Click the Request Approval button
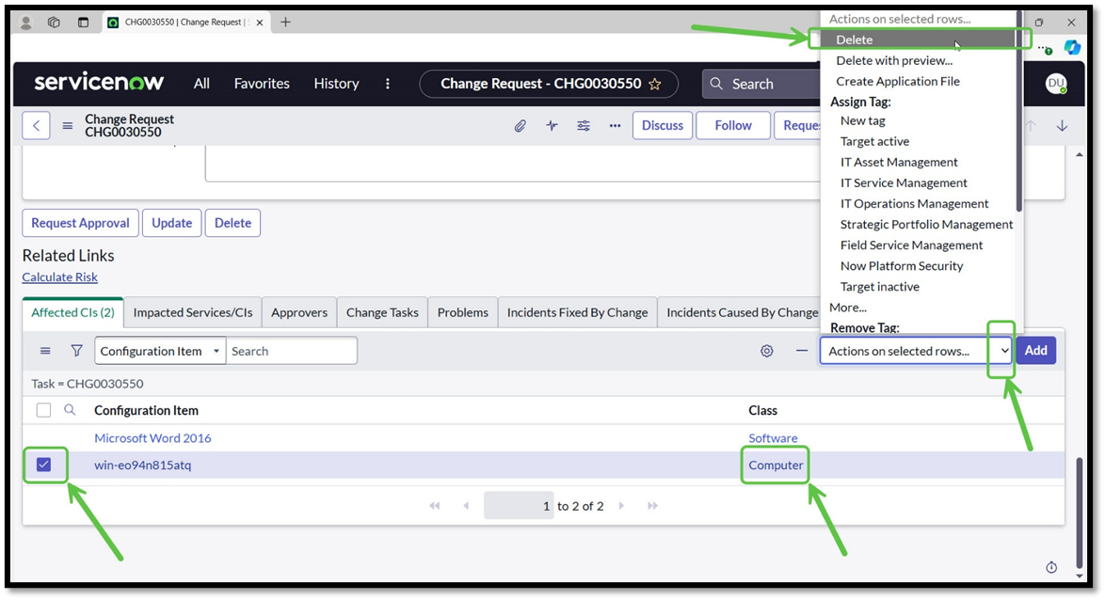The image size is (1105, 600). coord(80,223)
